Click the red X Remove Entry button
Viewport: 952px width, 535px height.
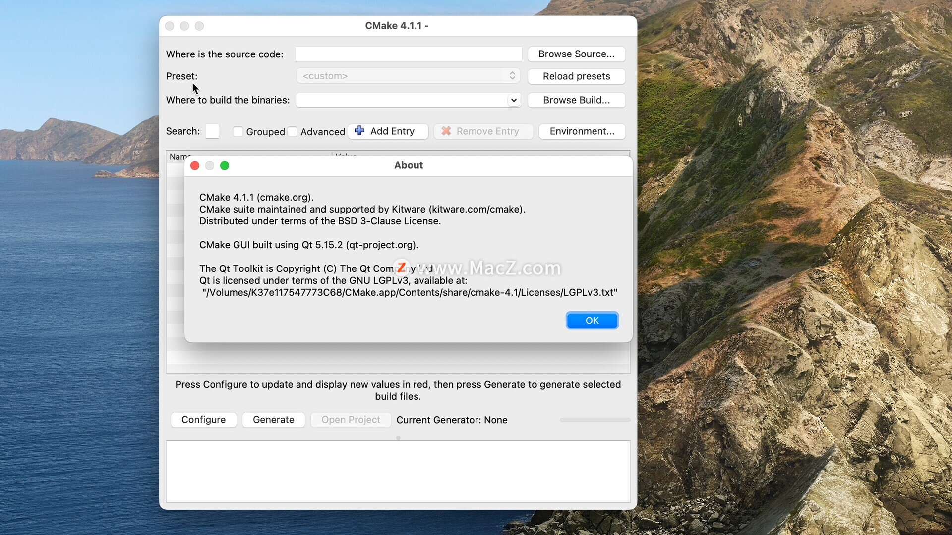click(483, 131)
